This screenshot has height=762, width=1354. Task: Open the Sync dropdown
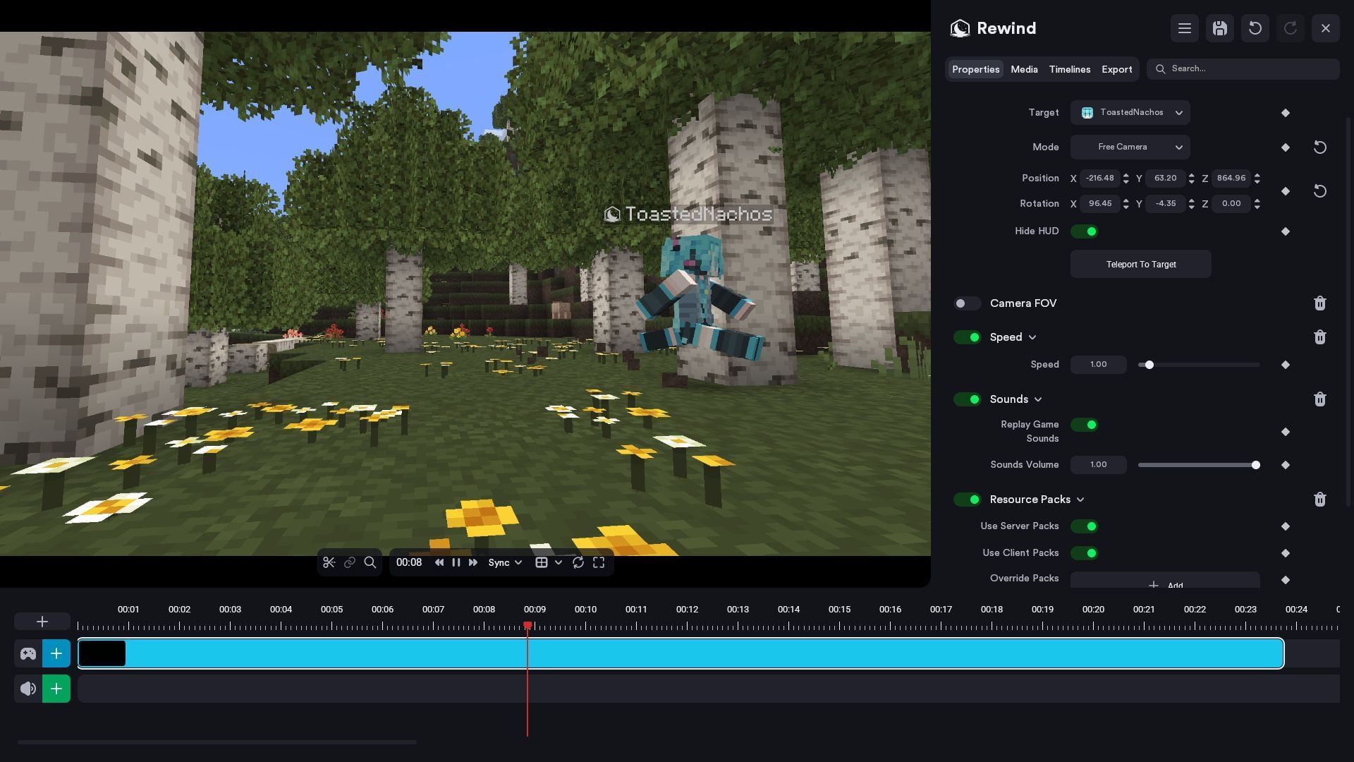pyautogui.click(x=505, y=562)
